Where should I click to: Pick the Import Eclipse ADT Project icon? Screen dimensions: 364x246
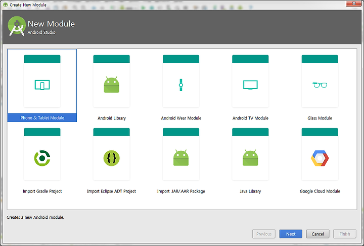tap(111, 158)
